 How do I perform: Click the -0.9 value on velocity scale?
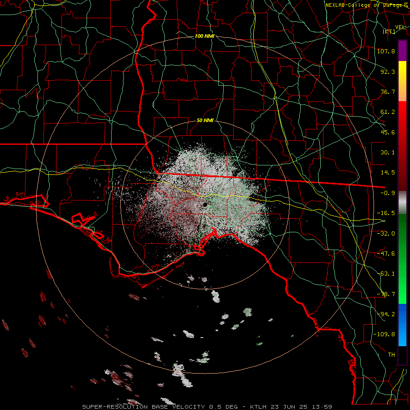click(388, 193)
